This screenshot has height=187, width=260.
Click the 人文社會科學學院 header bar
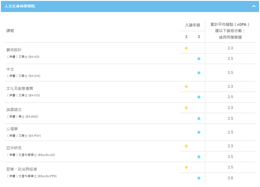pos(130,6)
